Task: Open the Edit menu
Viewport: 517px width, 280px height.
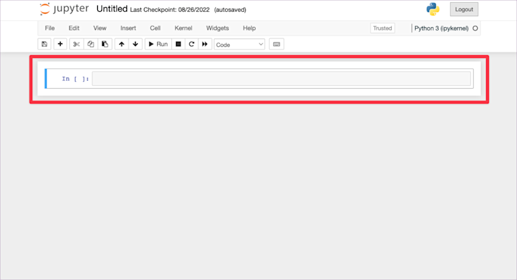Action: click(x=74, y=29)
